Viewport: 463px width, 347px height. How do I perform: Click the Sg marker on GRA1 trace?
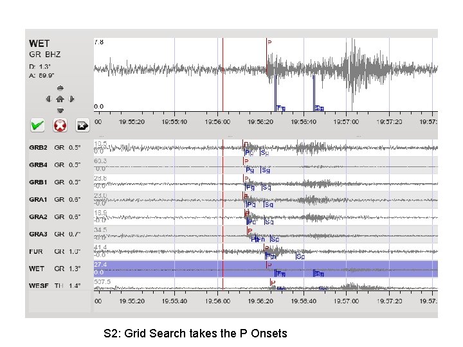tap(268, 204)
